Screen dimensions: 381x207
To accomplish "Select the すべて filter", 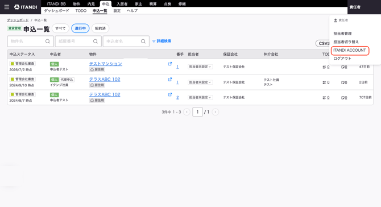I will click(60, 28).
